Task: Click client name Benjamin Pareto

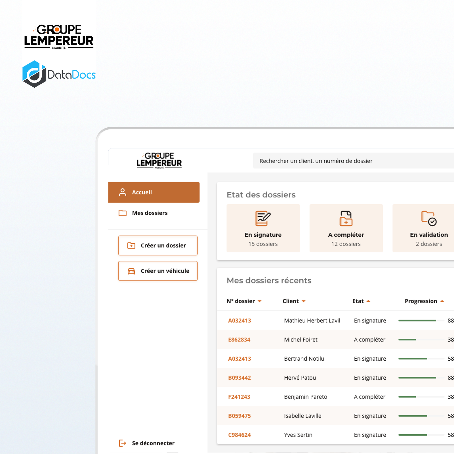Action: [x=306, y=397]
